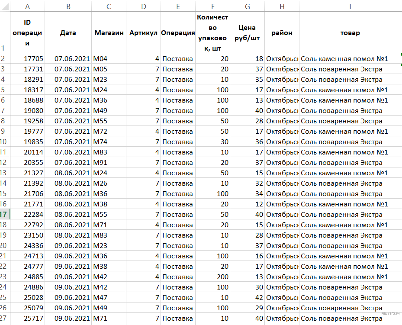Select row 17 header number
The width and height of the screenshot is (402, 325).
[4, 214]
